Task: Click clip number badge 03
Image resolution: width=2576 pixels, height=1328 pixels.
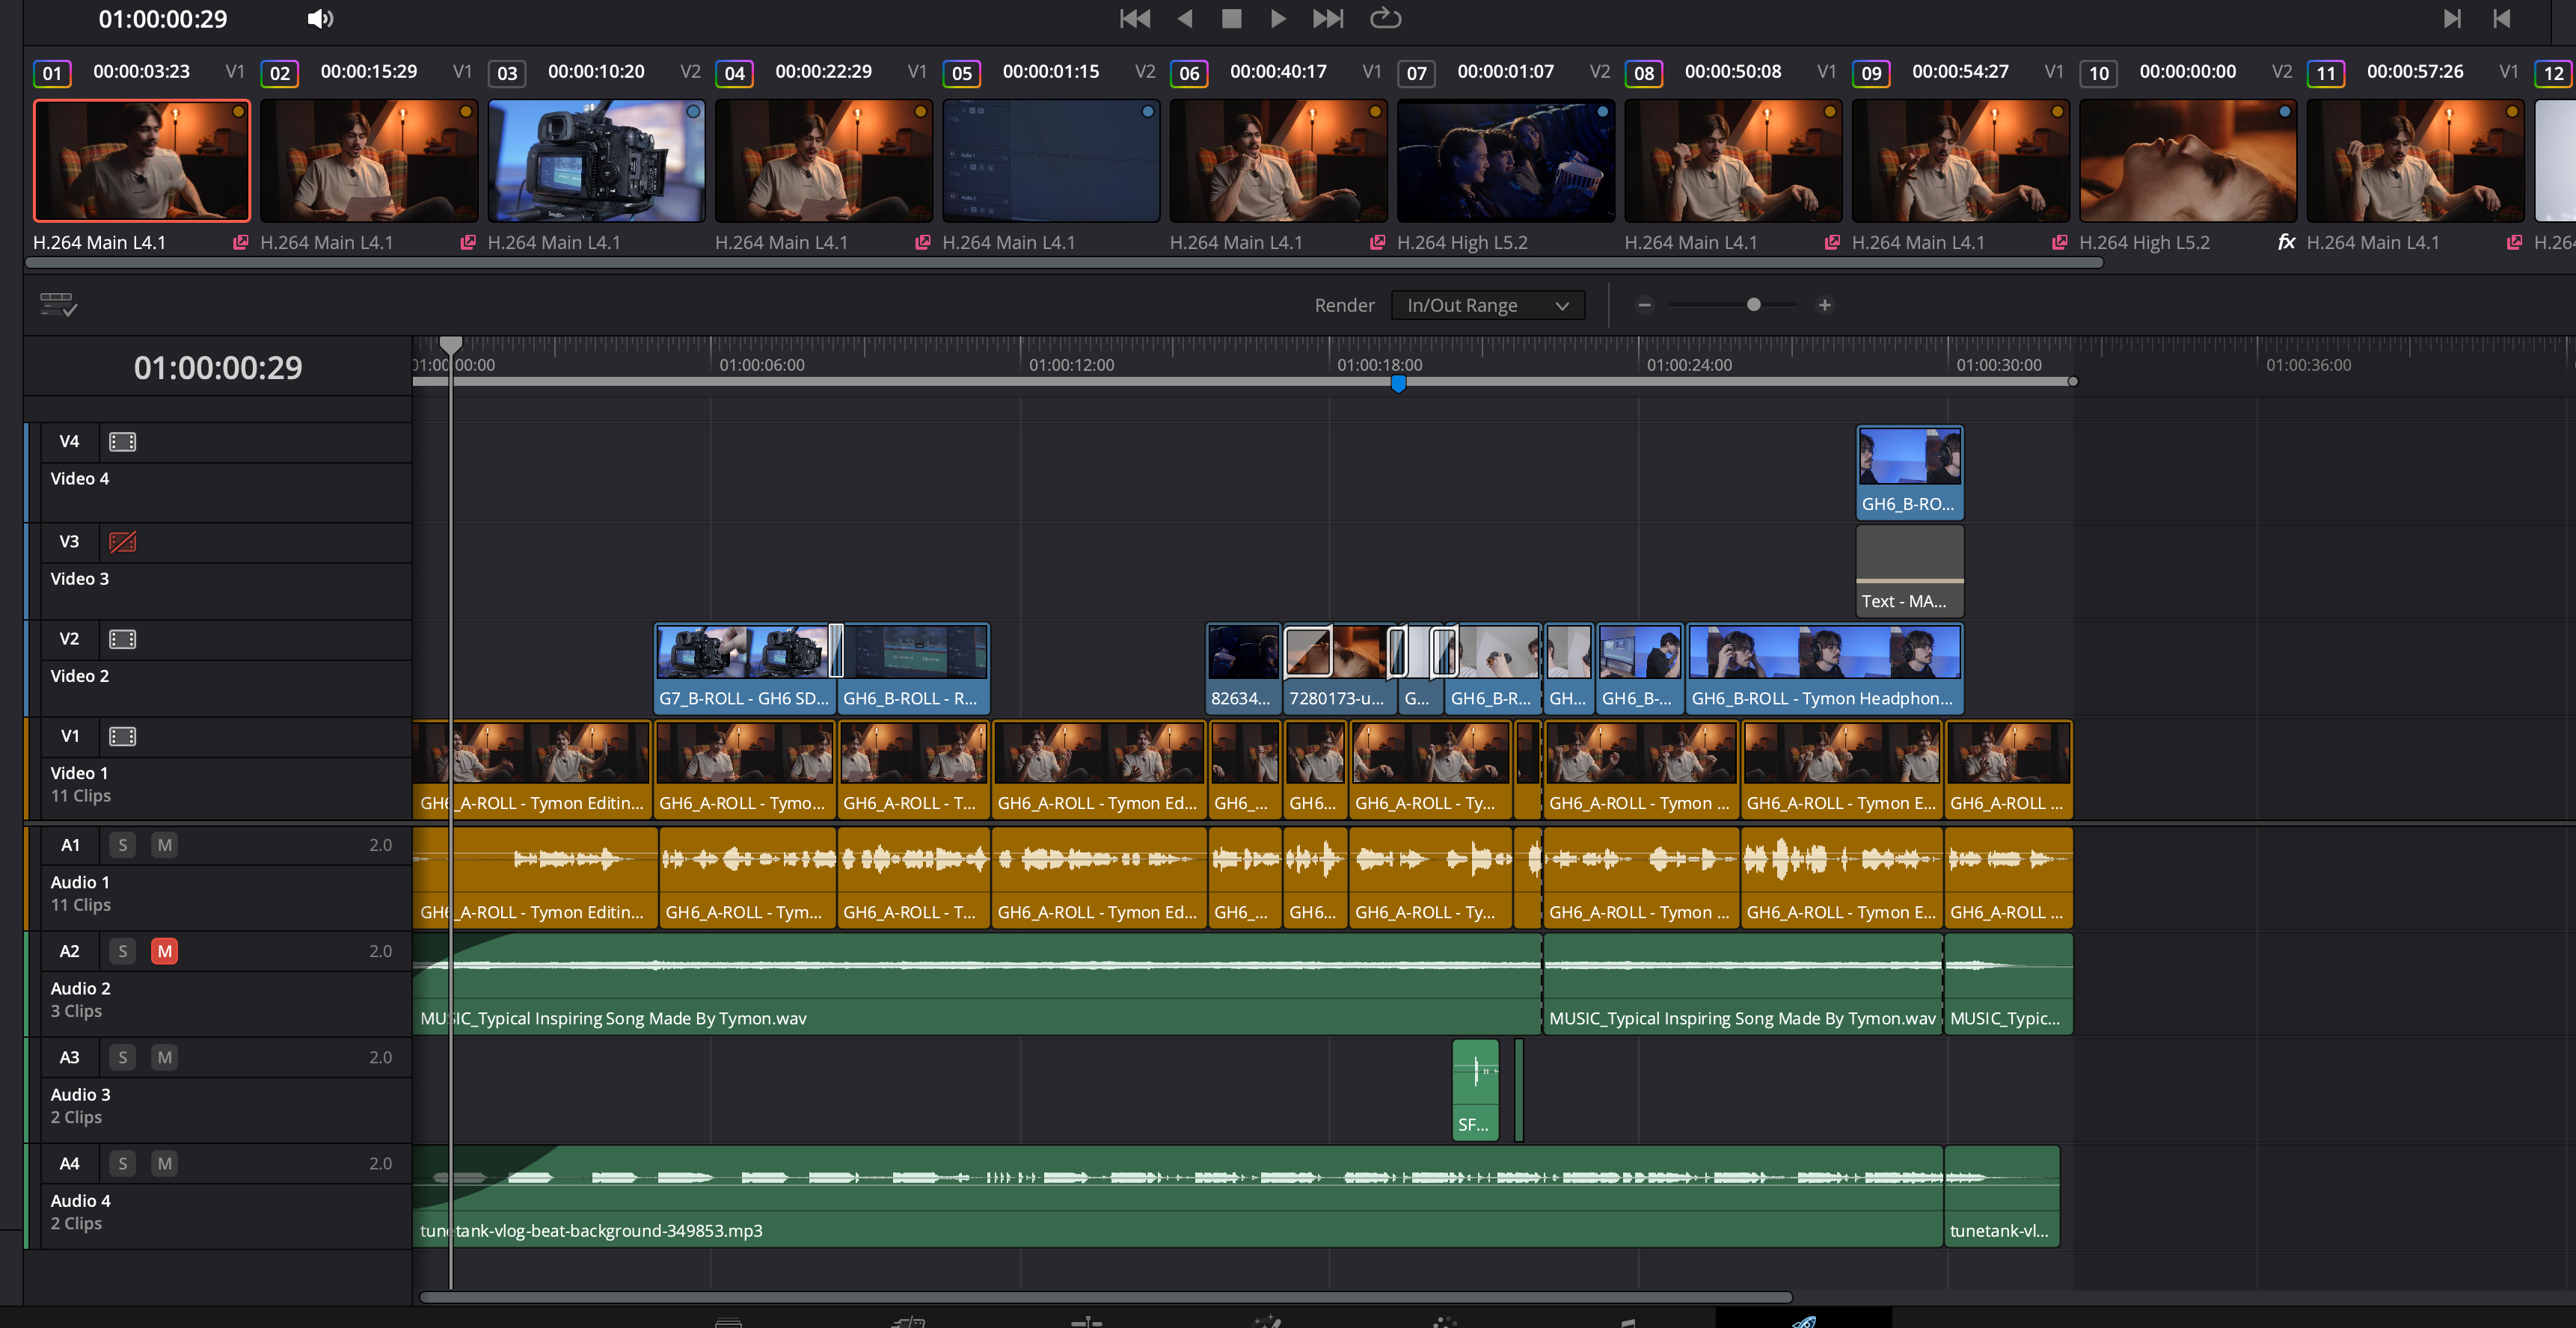Action: click(x=507, y=73)
